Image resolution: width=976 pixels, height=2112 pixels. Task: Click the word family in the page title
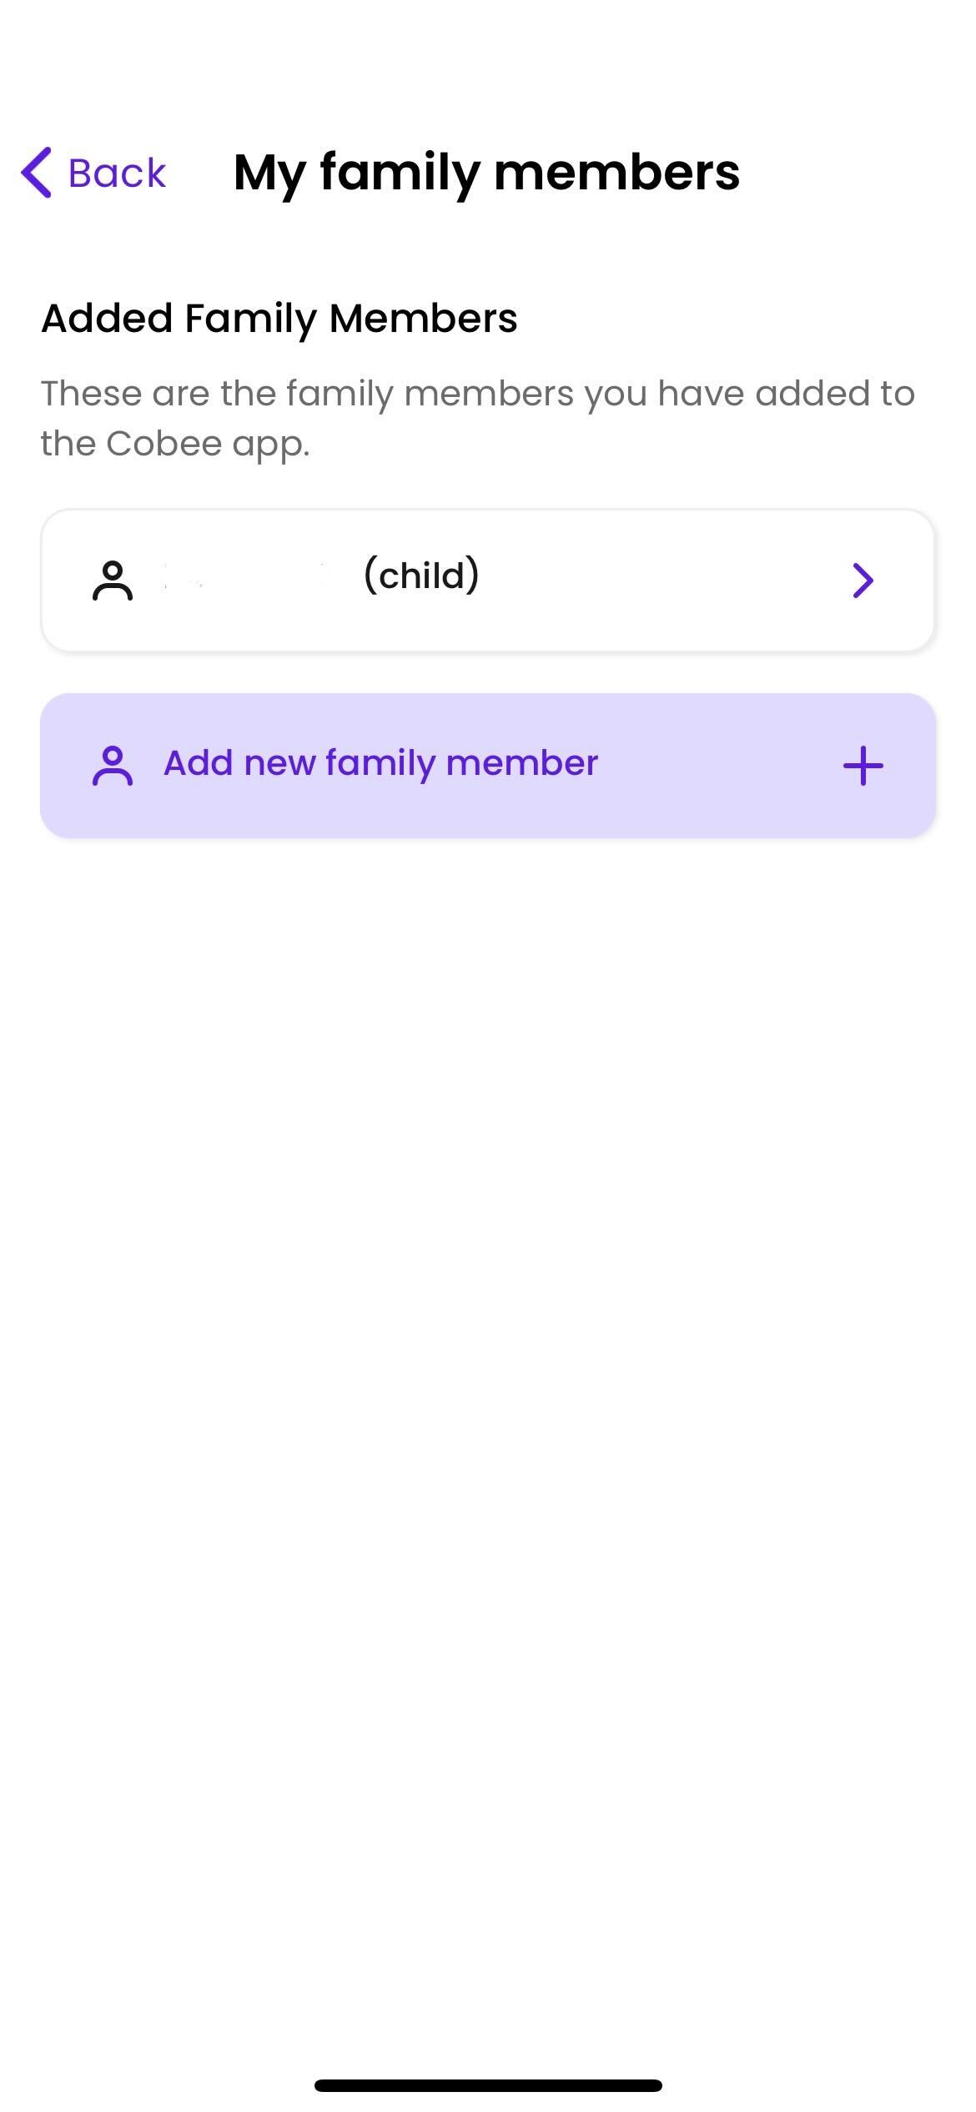[400, 173]
